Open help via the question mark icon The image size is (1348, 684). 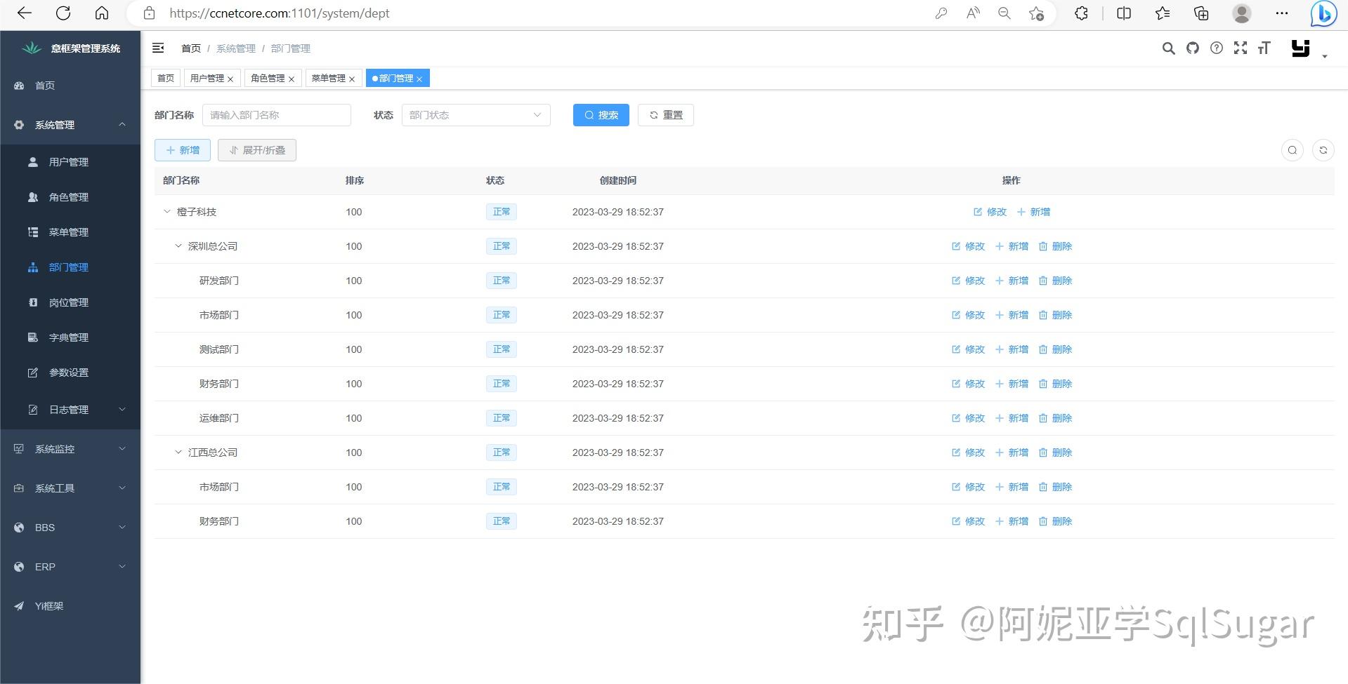pos(1216,48)
